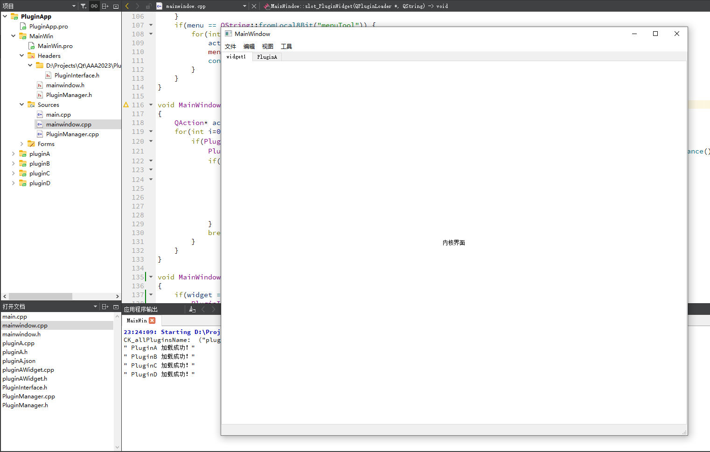
Task: Expand the pluginB project
Action: tap(14, 163)
